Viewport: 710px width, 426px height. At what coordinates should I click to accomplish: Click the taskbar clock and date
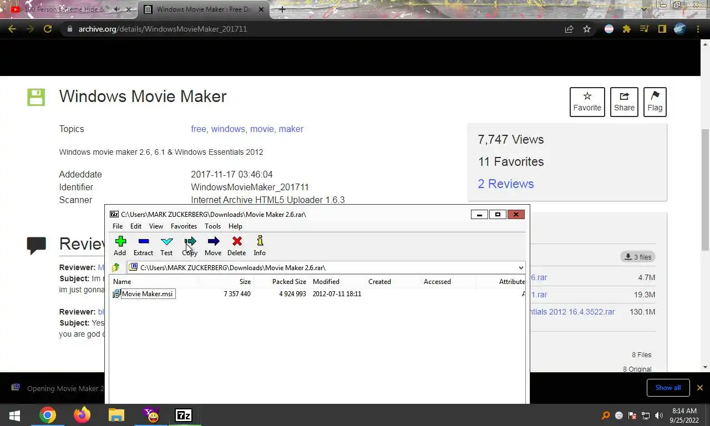coord(684,415)
